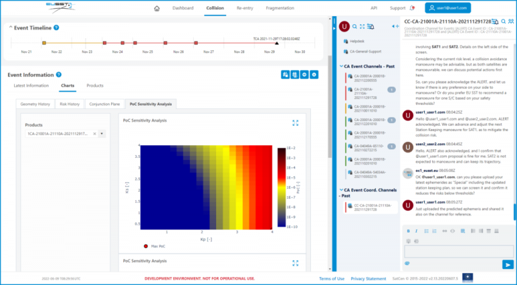Screen dimensions: 517x285
Task: Collapse the CA Event Channels - Past section
Action: [x=341, y=66]
